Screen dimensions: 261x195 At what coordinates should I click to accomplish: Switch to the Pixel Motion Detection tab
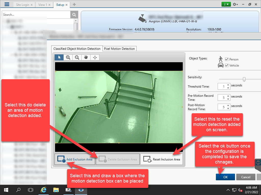coord(119,48)
